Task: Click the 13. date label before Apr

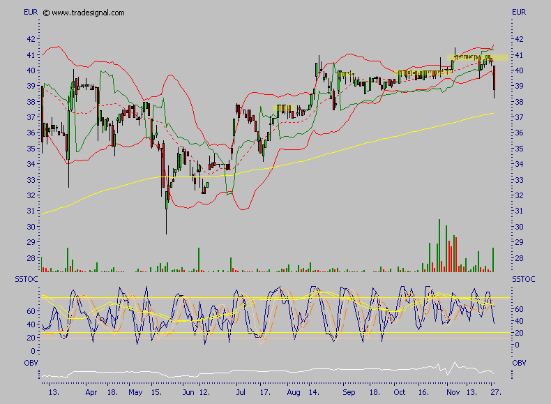Action: [x=54, y=392]
